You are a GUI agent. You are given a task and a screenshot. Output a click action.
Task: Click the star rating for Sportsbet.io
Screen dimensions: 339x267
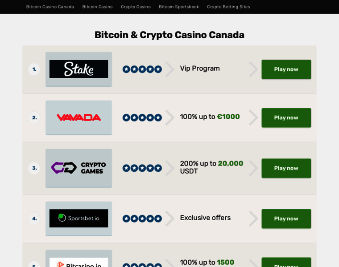[x=142, y=218]
